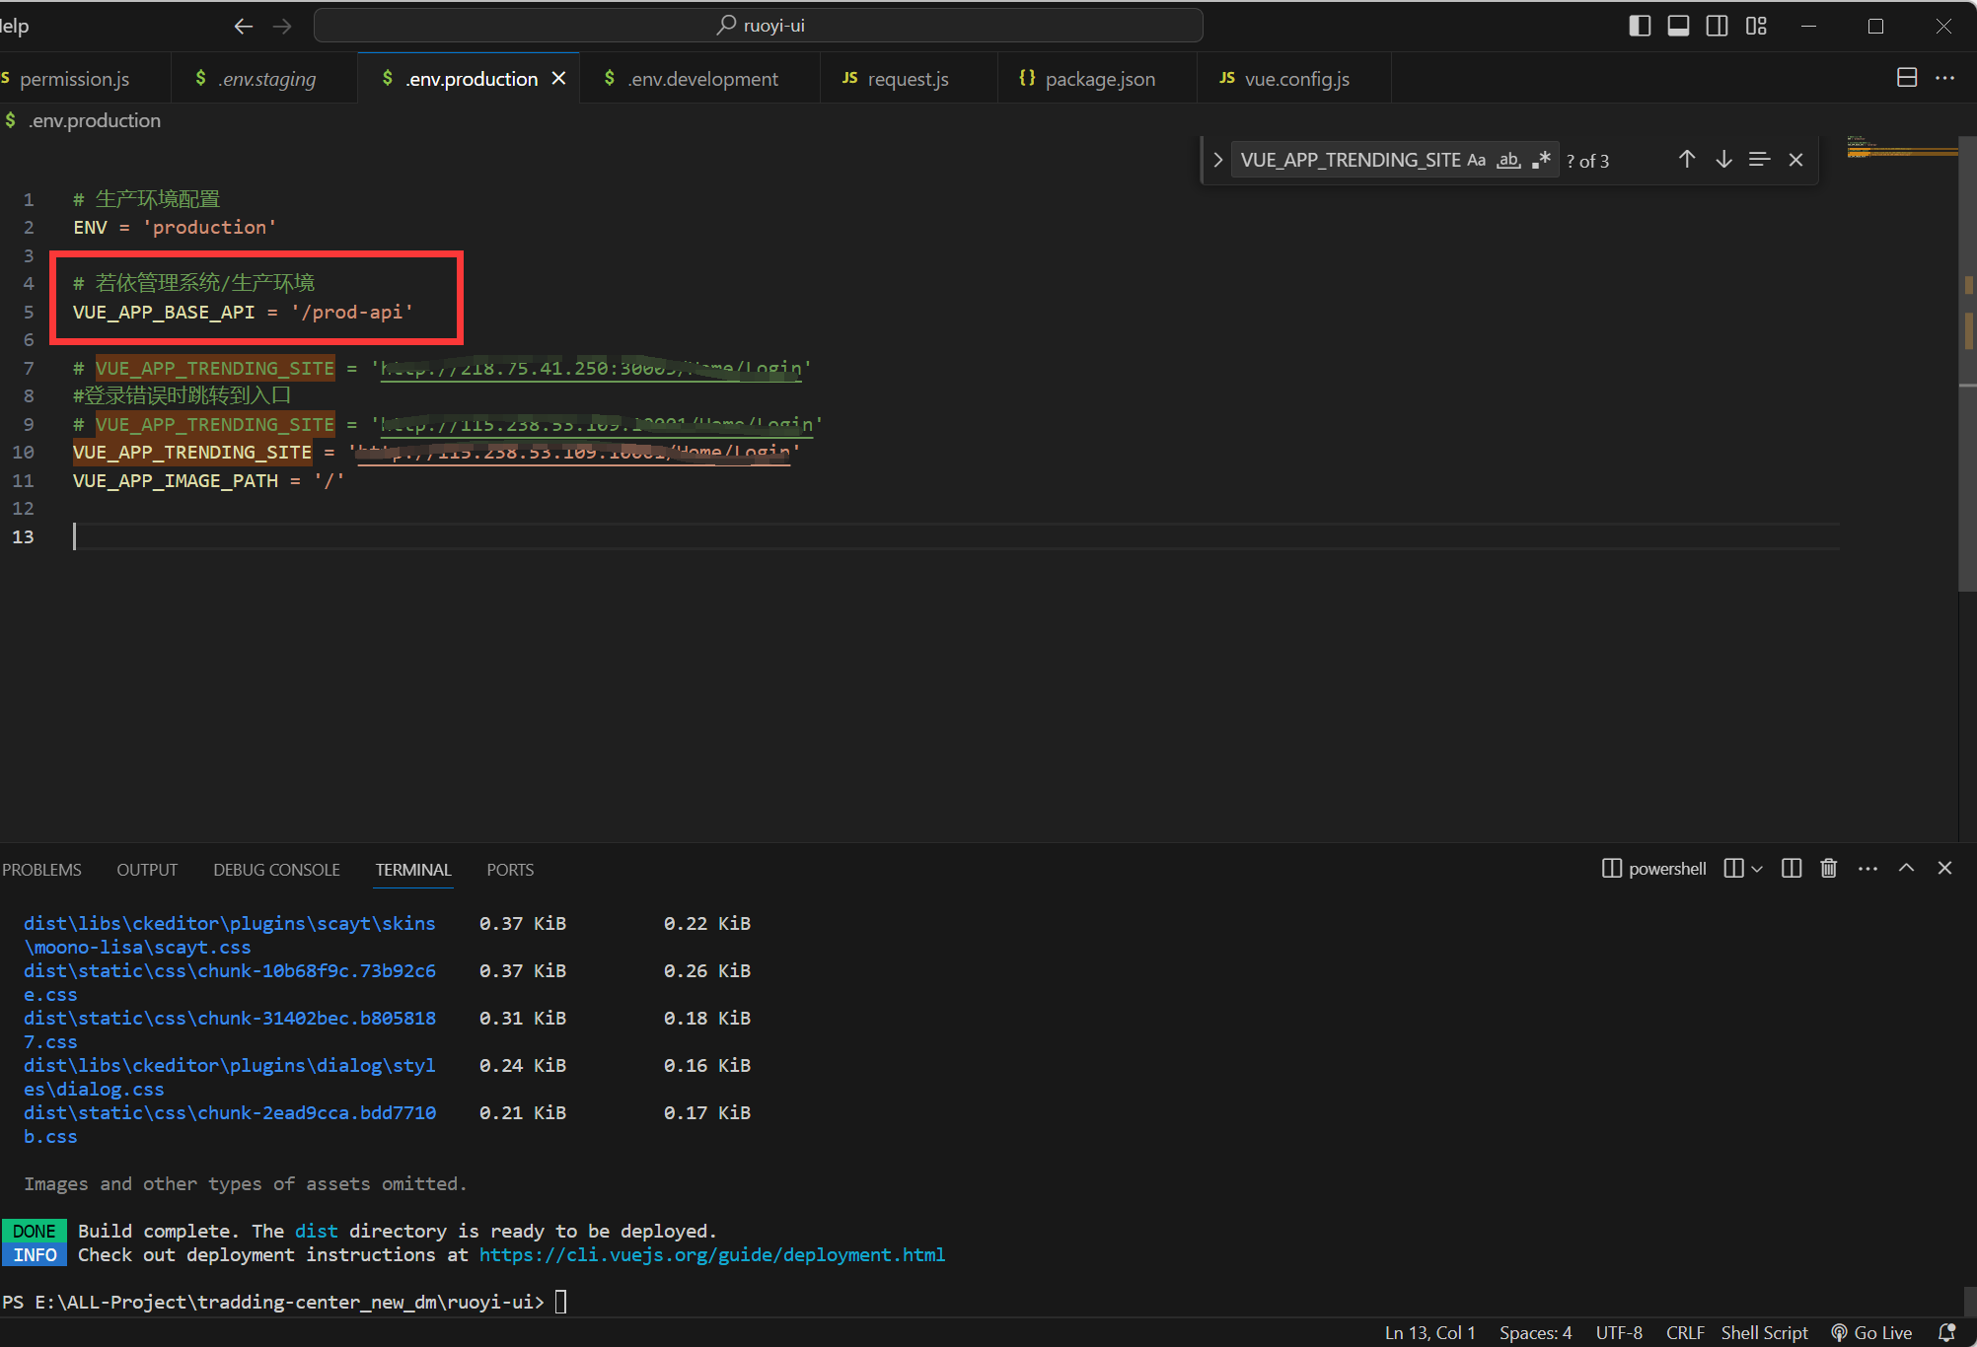Click Go Live in status bar
The width and height of the screenshot is (1977, 1347).
coord(1871,1333)
